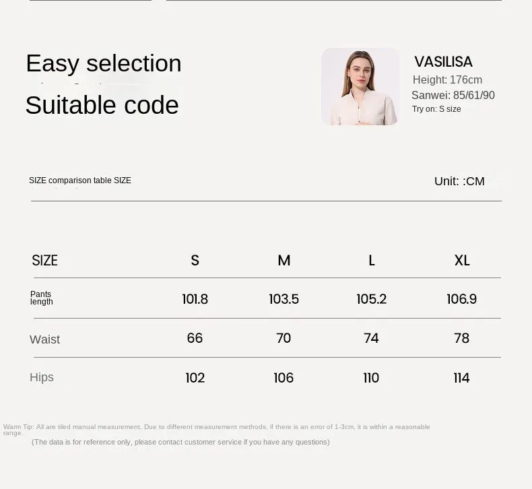Click the 101.8 pants length value
532x489 pixels.
(195, 299)
